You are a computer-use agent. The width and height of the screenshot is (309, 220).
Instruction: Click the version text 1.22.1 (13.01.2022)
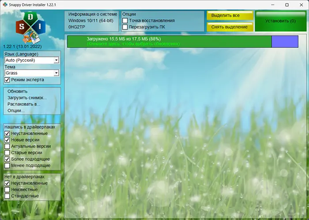pos(23,47)
